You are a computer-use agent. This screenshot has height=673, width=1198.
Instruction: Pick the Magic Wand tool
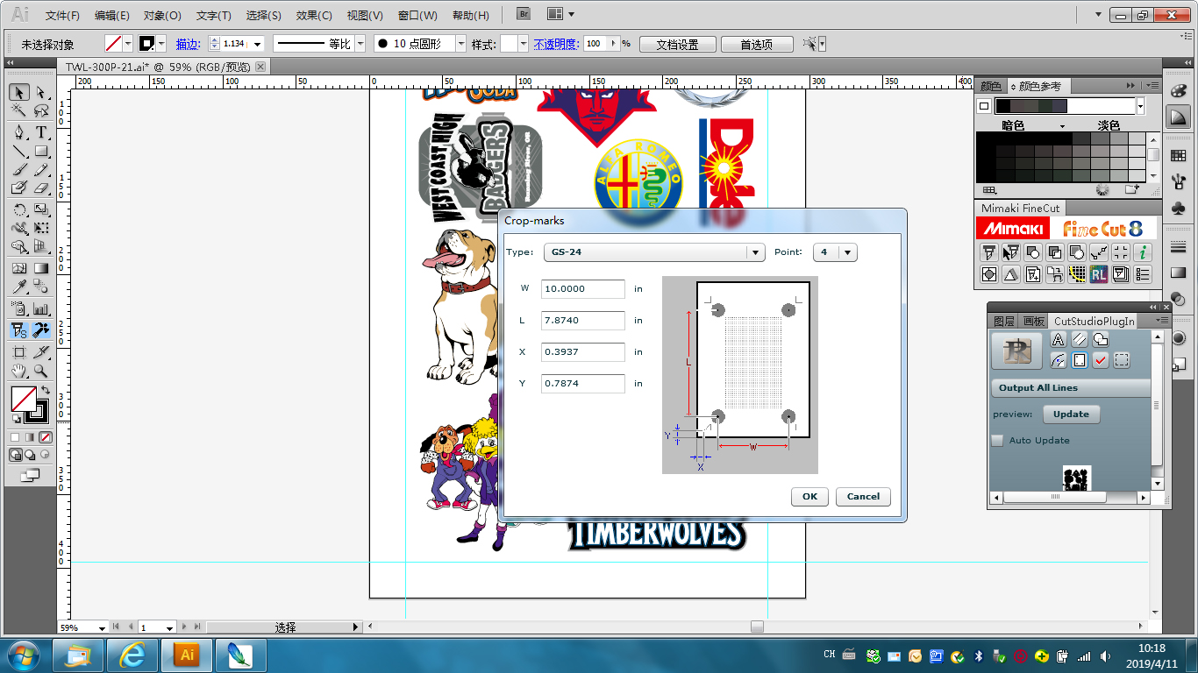coord(18,110)
